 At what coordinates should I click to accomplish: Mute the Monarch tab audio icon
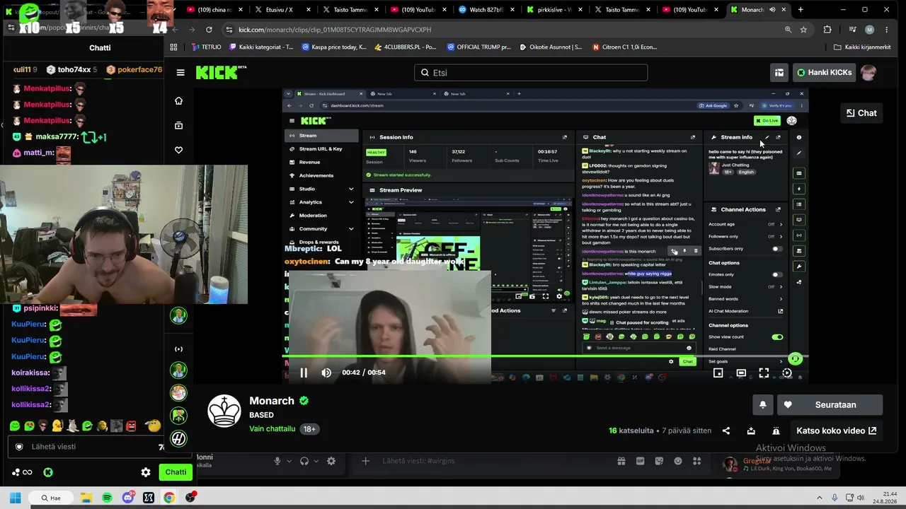click(772, 10)
